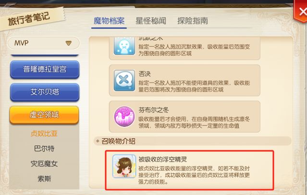Screen dimensions: 307x195
Task: Select 巴尔特 in monster list
Action: click(44, 148)
